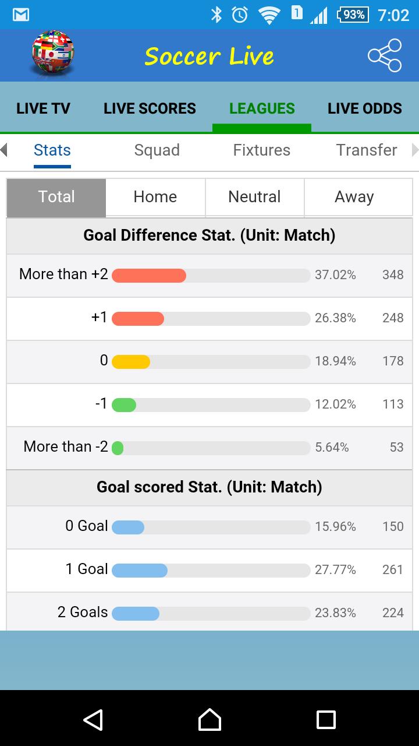Open the Fixtures sub-tab

click(x=262, y=150)
